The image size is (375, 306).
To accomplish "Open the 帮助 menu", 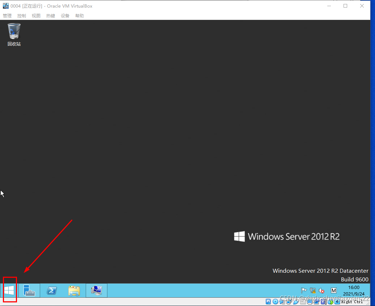I will 80,16.
